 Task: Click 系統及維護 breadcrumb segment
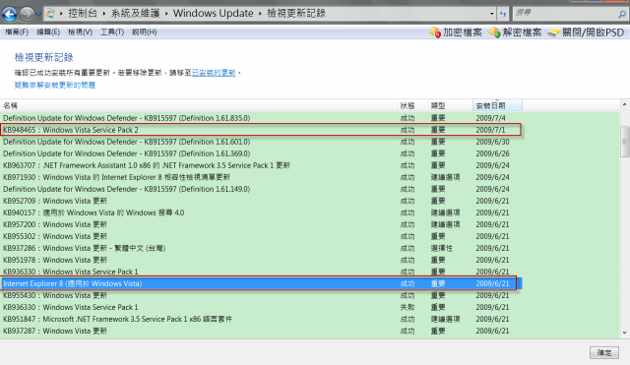[136, 13]
